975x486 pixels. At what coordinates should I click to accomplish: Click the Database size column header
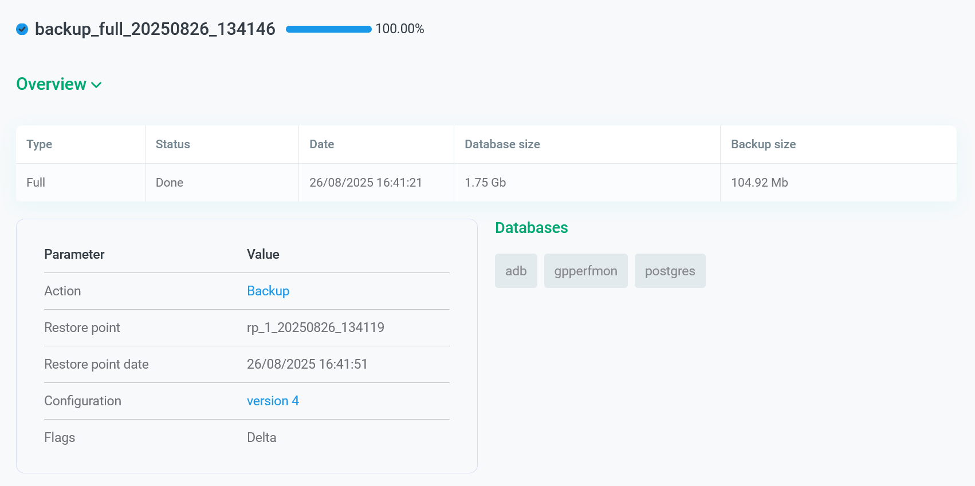pos(502,144)
